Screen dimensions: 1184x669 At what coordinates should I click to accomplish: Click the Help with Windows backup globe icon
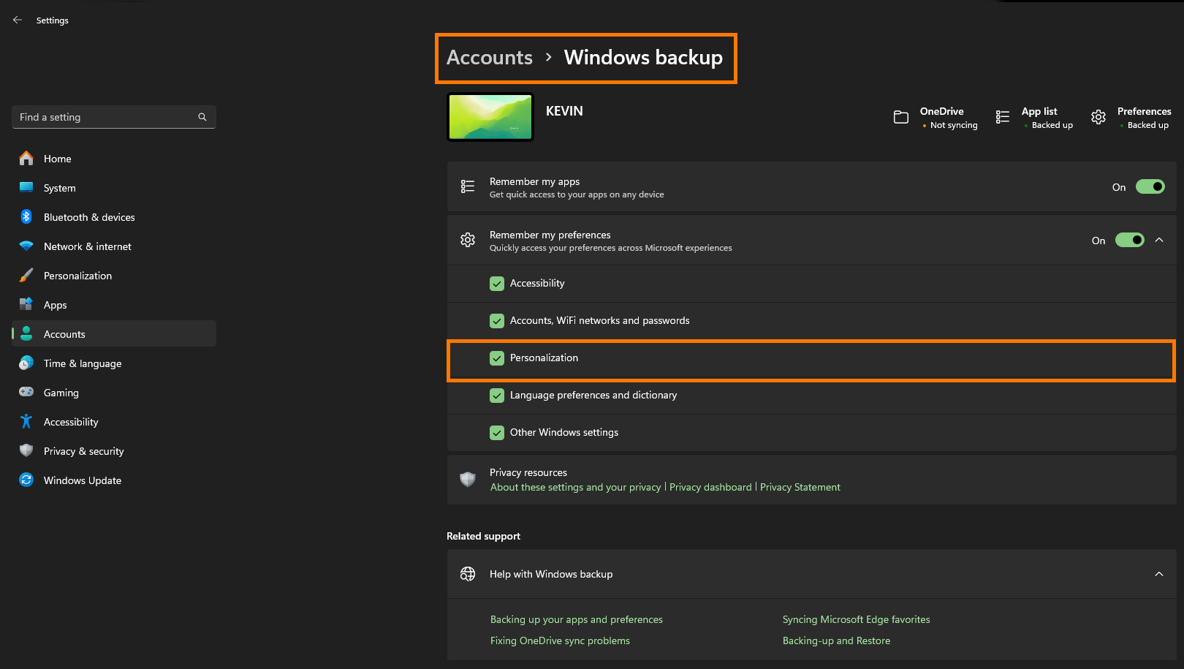468,574
